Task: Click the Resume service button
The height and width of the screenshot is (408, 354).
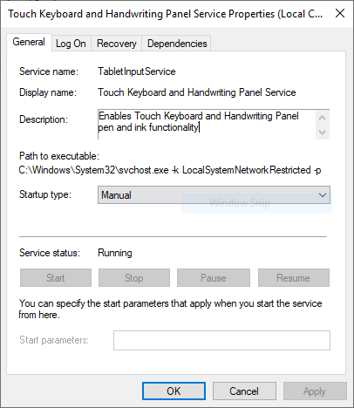Action: pyautogui.click(x=294, y=278)
